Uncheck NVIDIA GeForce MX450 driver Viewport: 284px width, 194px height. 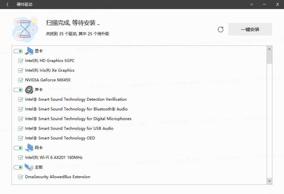click(20, 80)
